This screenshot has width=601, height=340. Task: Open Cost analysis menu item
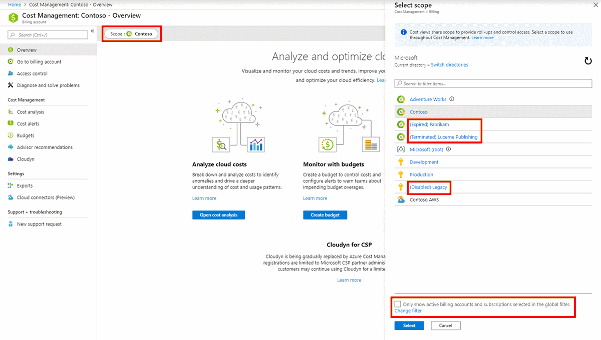(x=31, y=112)
